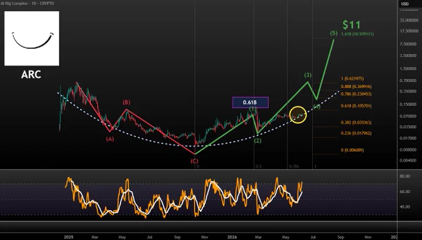
Task: Select the yellow circle highlight drawing
Action: pyautogui.click(x=298, y=115)
